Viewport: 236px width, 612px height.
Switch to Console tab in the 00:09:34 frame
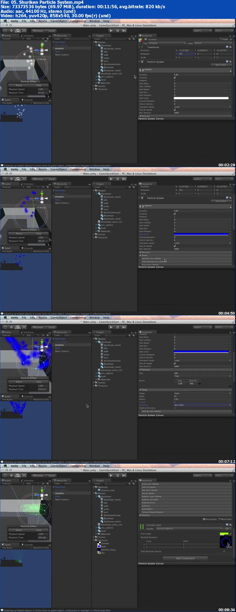pos(27,545)
